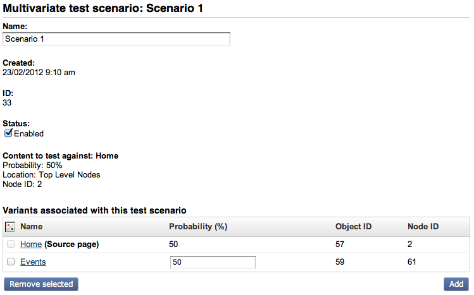The image size is (474, 295).
Task: Click the Node ID value 61
Action: (413, 262)
